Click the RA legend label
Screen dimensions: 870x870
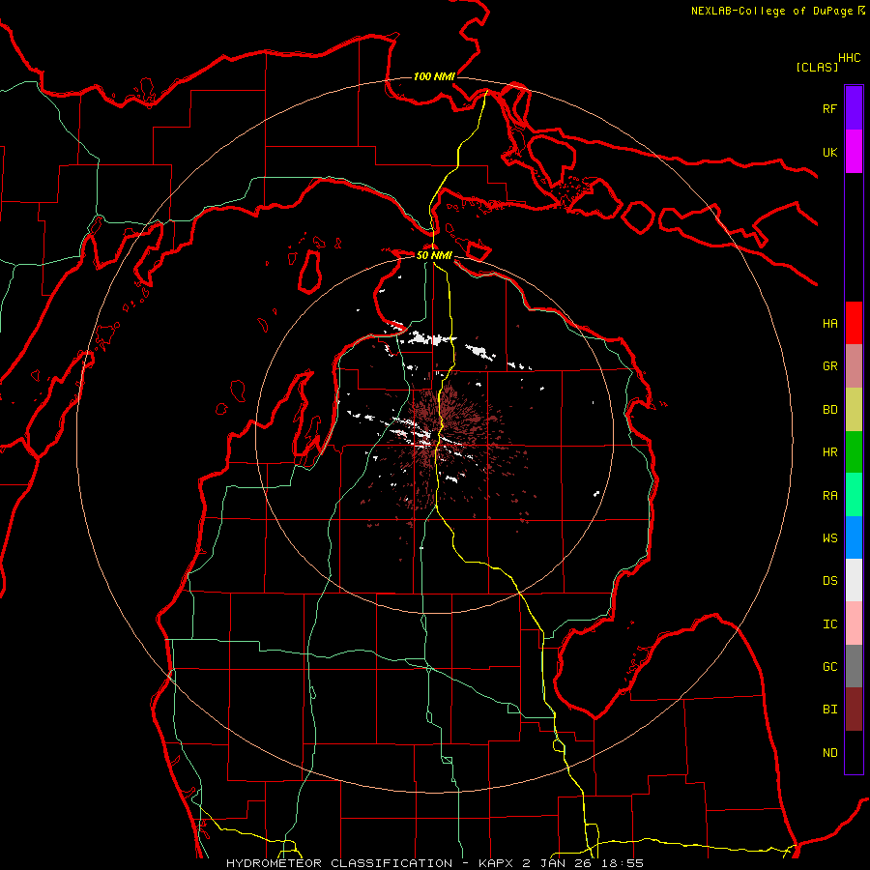829,495
